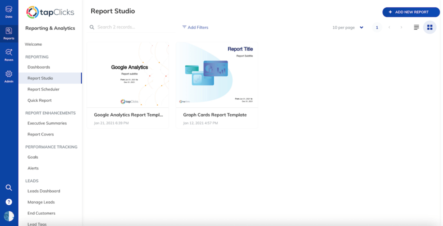The height and width of the screenshot is (226, 443).
Task: Open Report Covers in sidebar
Action: tap(41, 135)
